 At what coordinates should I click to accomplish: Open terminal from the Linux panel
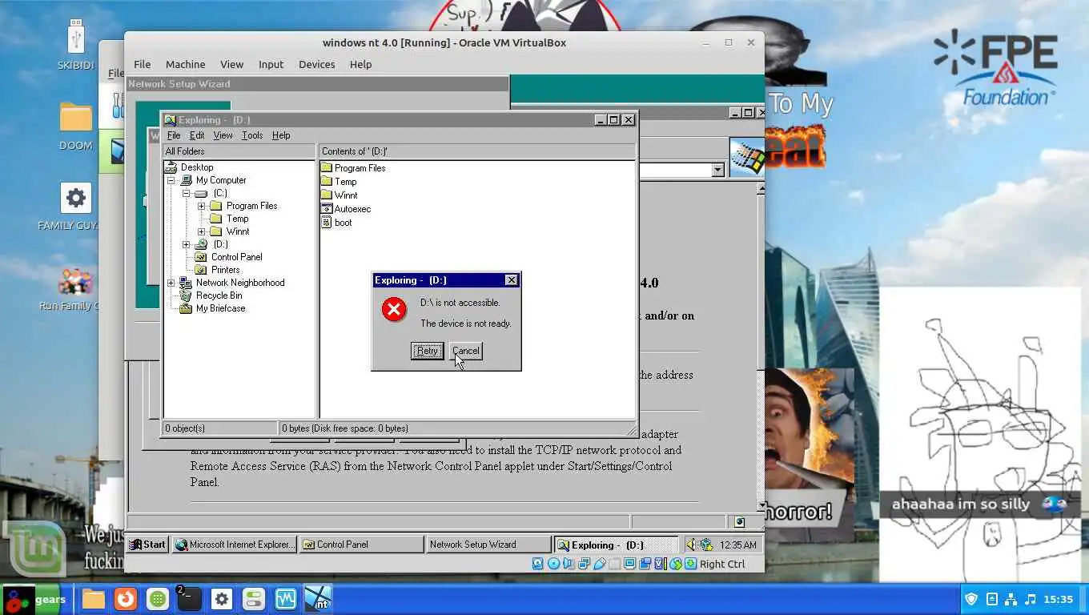tap(189, 599)
